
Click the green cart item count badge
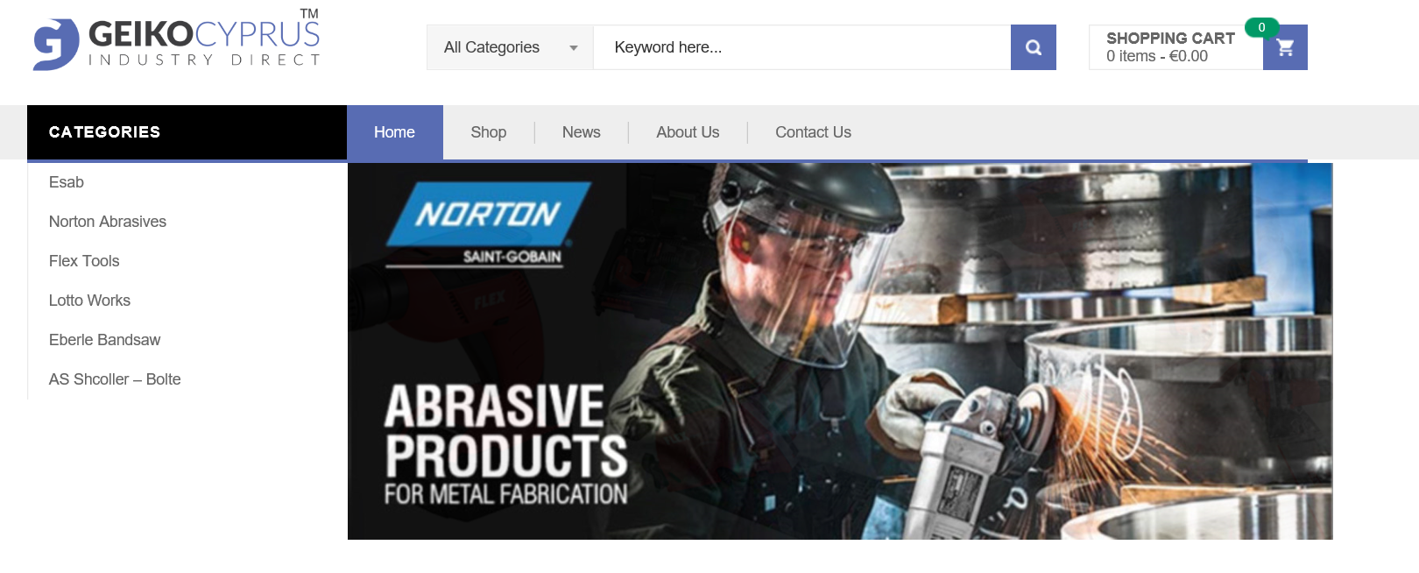(1261, 27)
